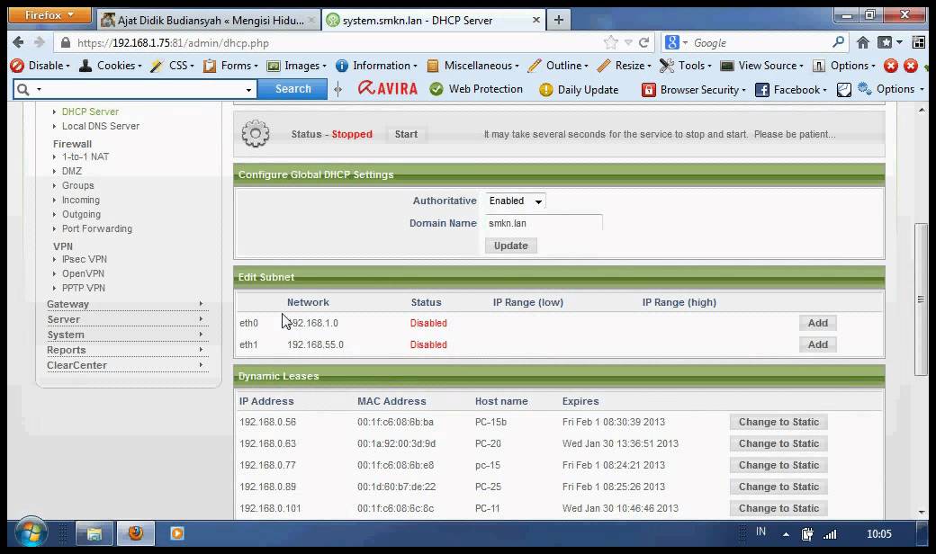Open the IPsec VPN page
936x554 pixels.
pos(85,259)
